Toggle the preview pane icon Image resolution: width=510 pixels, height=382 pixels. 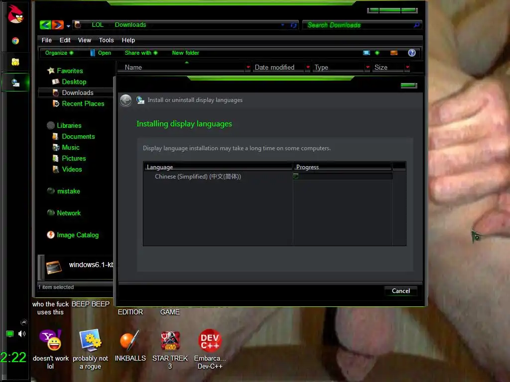tap(394, 53)
